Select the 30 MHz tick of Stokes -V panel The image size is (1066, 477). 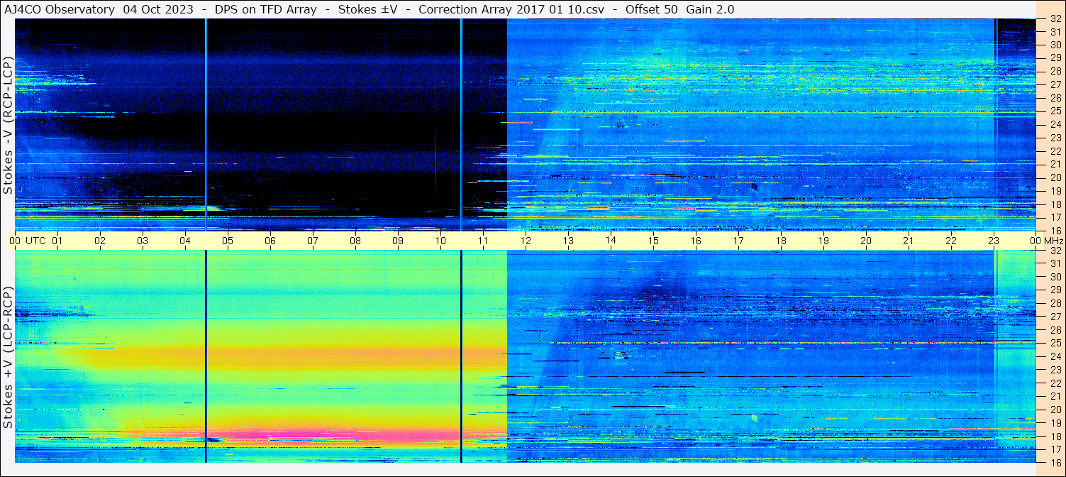point(1055,44)
